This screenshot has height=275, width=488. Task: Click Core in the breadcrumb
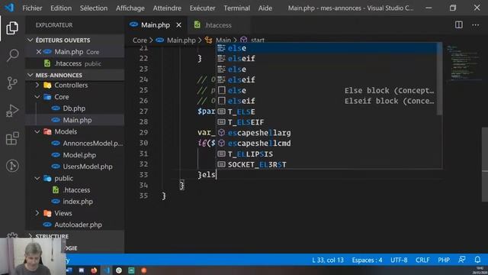(x=140, y=40)
